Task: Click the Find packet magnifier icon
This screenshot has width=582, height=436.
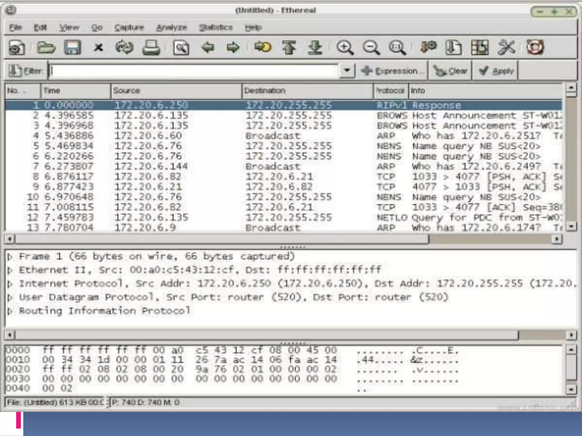Action: (181, 47)
